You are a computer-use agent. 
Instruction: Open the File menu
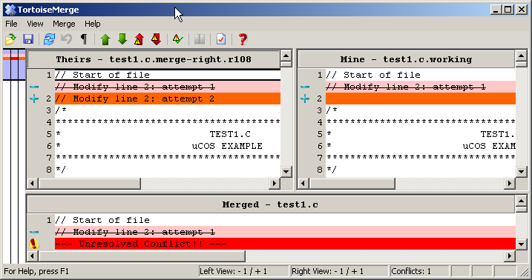11,24
